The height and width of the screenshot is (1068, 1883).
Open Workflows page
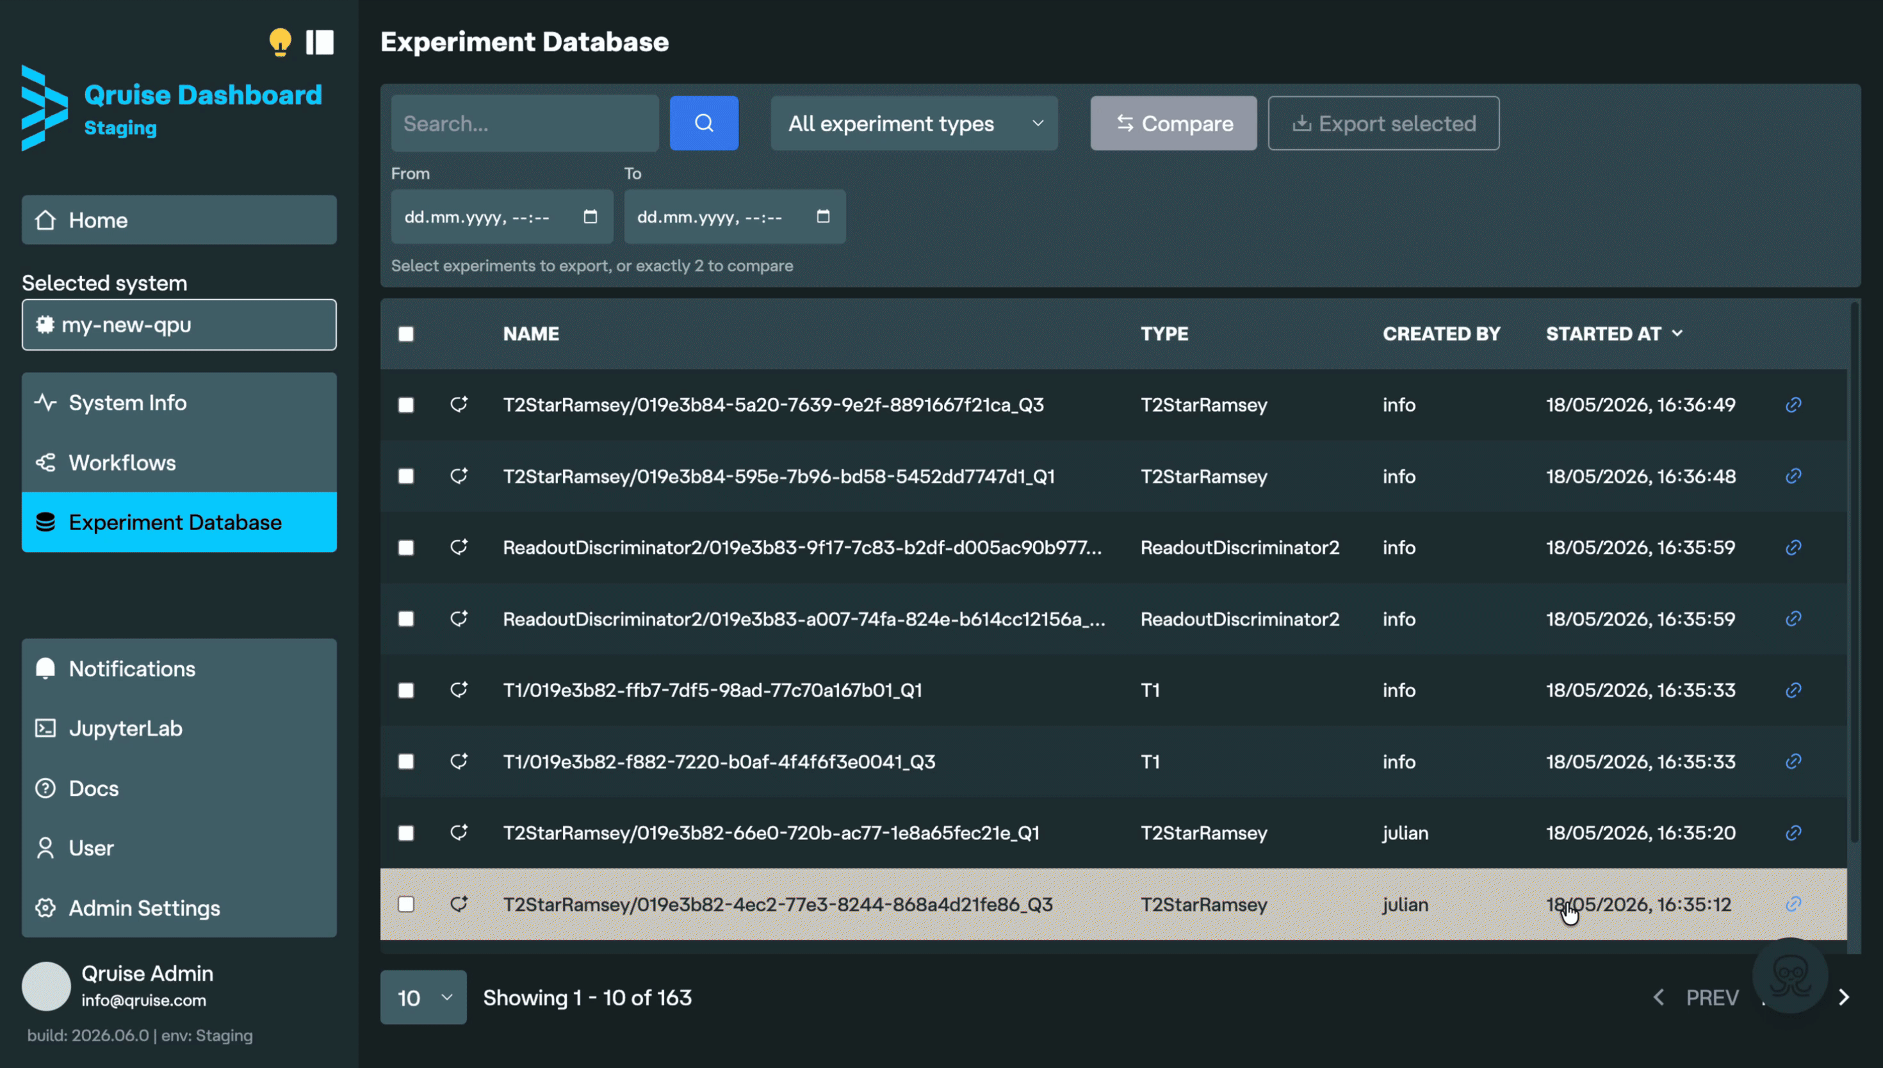tap(179, 462)
